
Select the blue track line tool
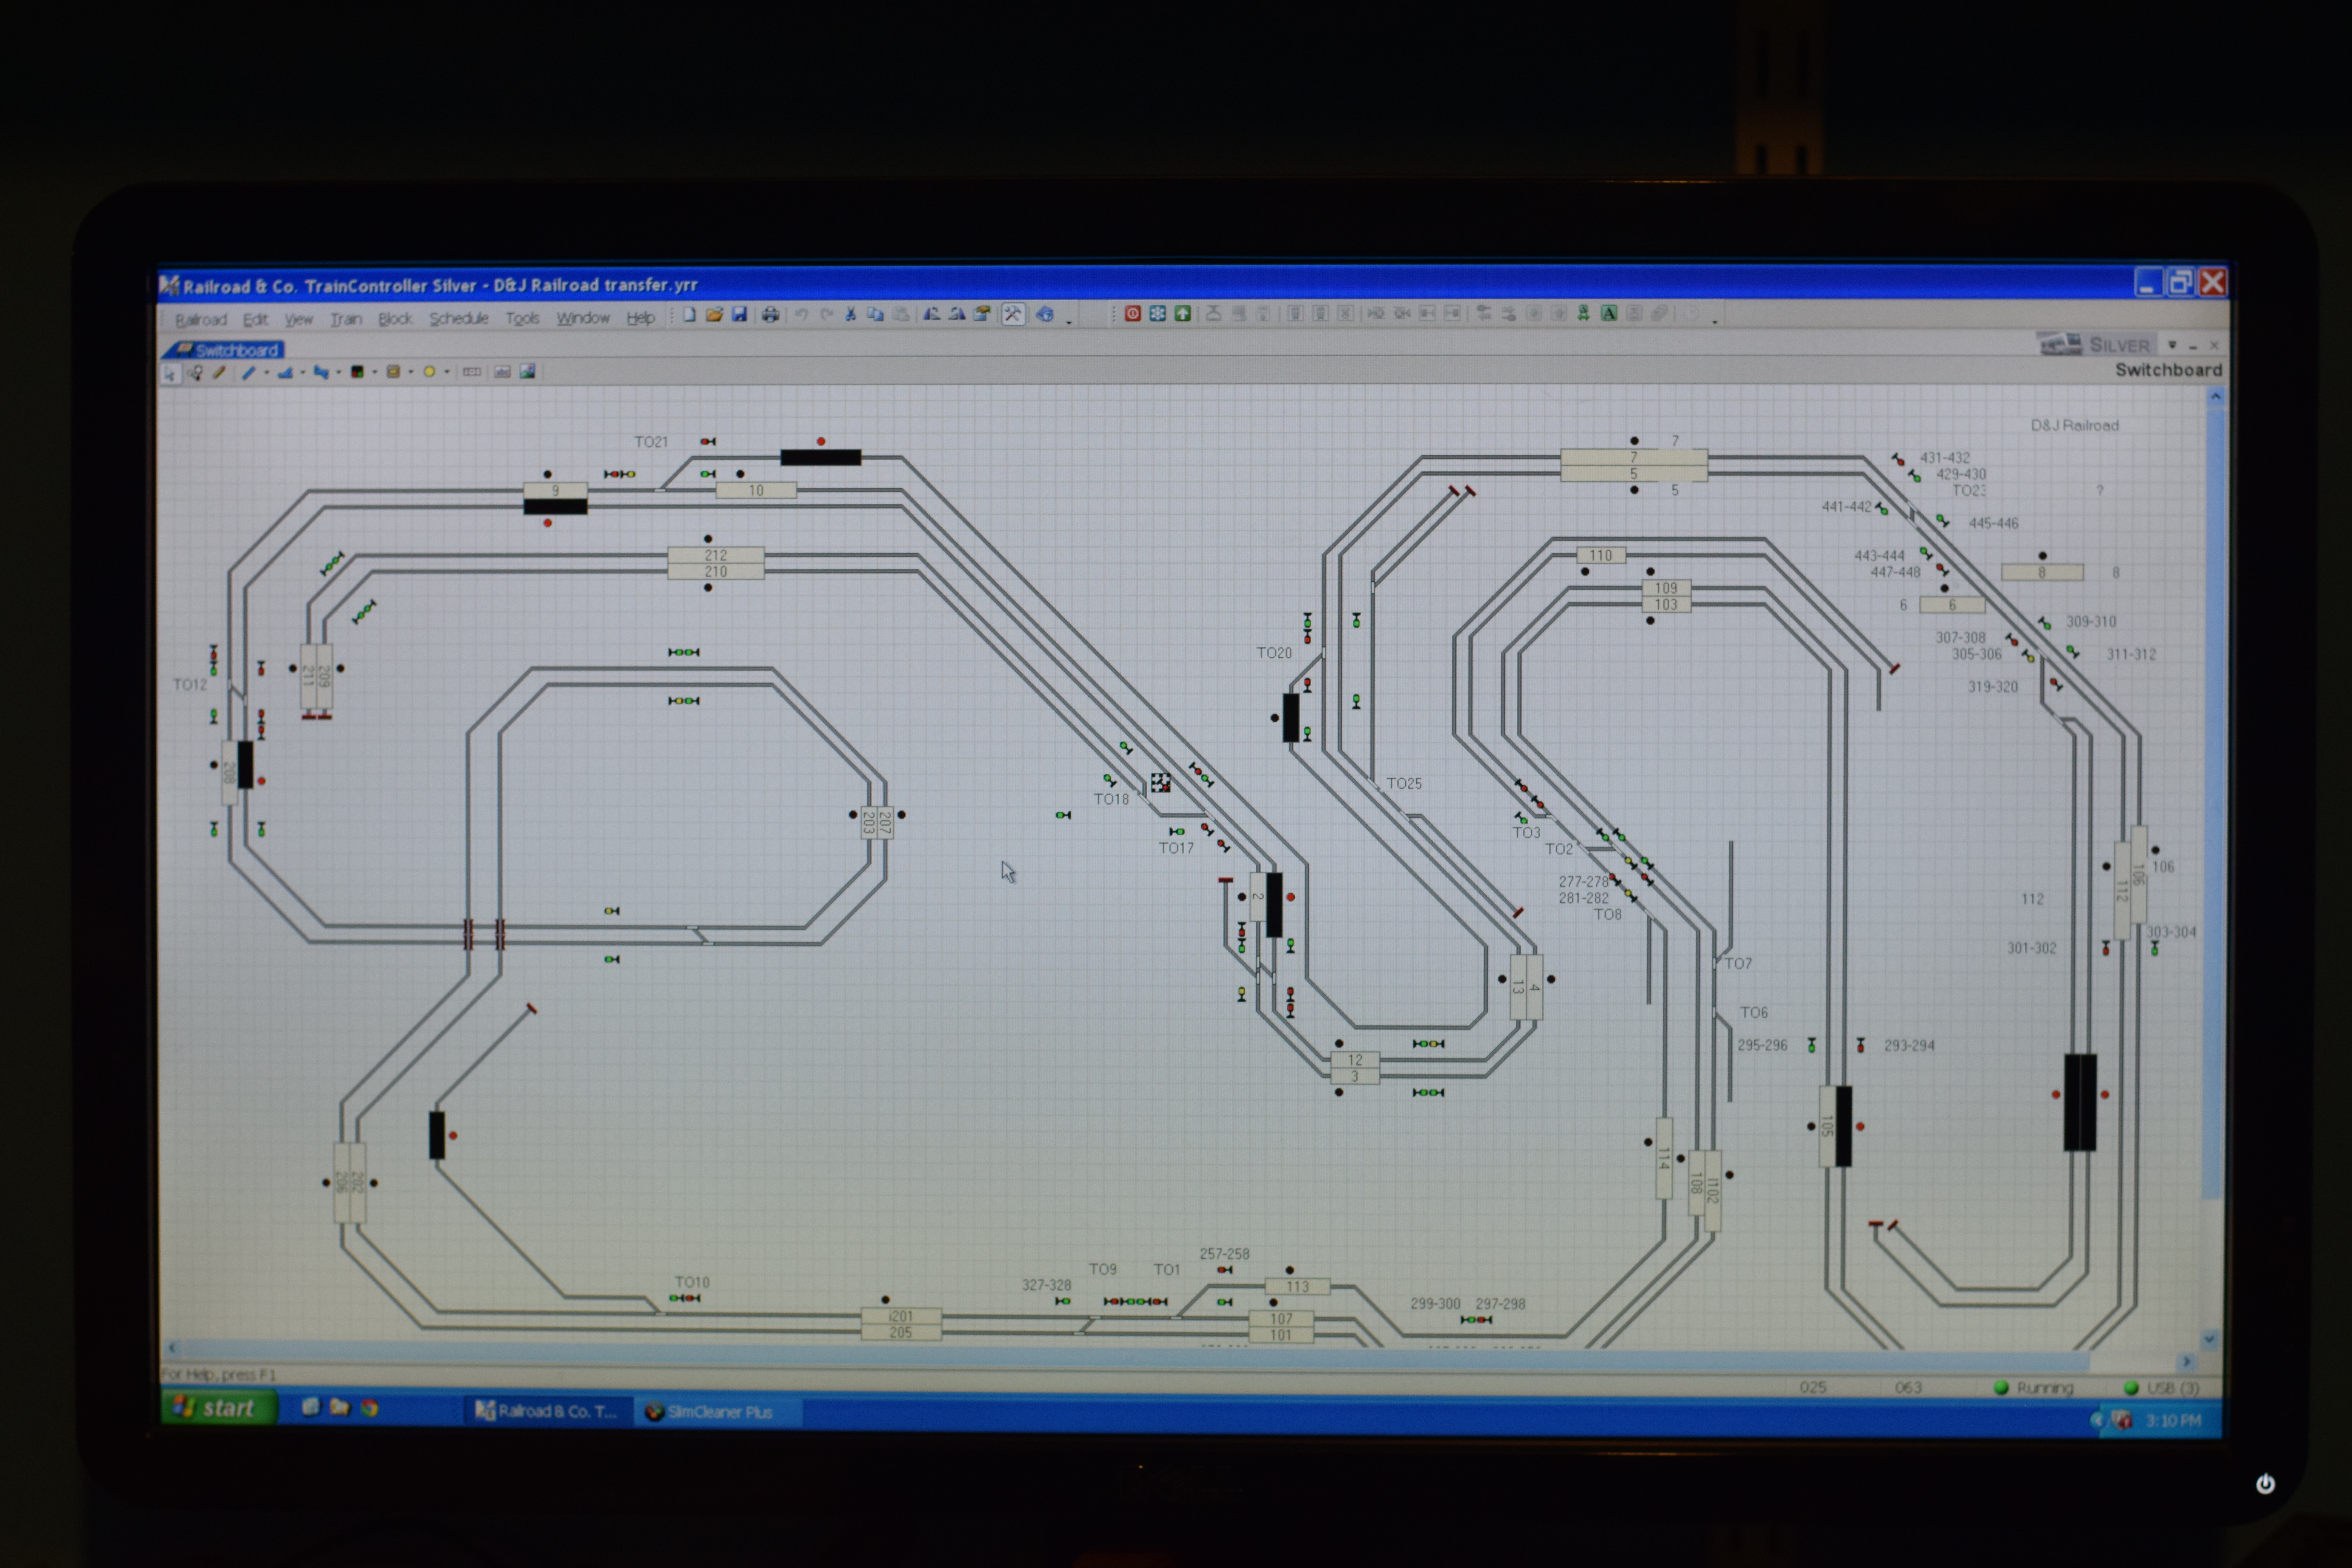pos(249,373)
